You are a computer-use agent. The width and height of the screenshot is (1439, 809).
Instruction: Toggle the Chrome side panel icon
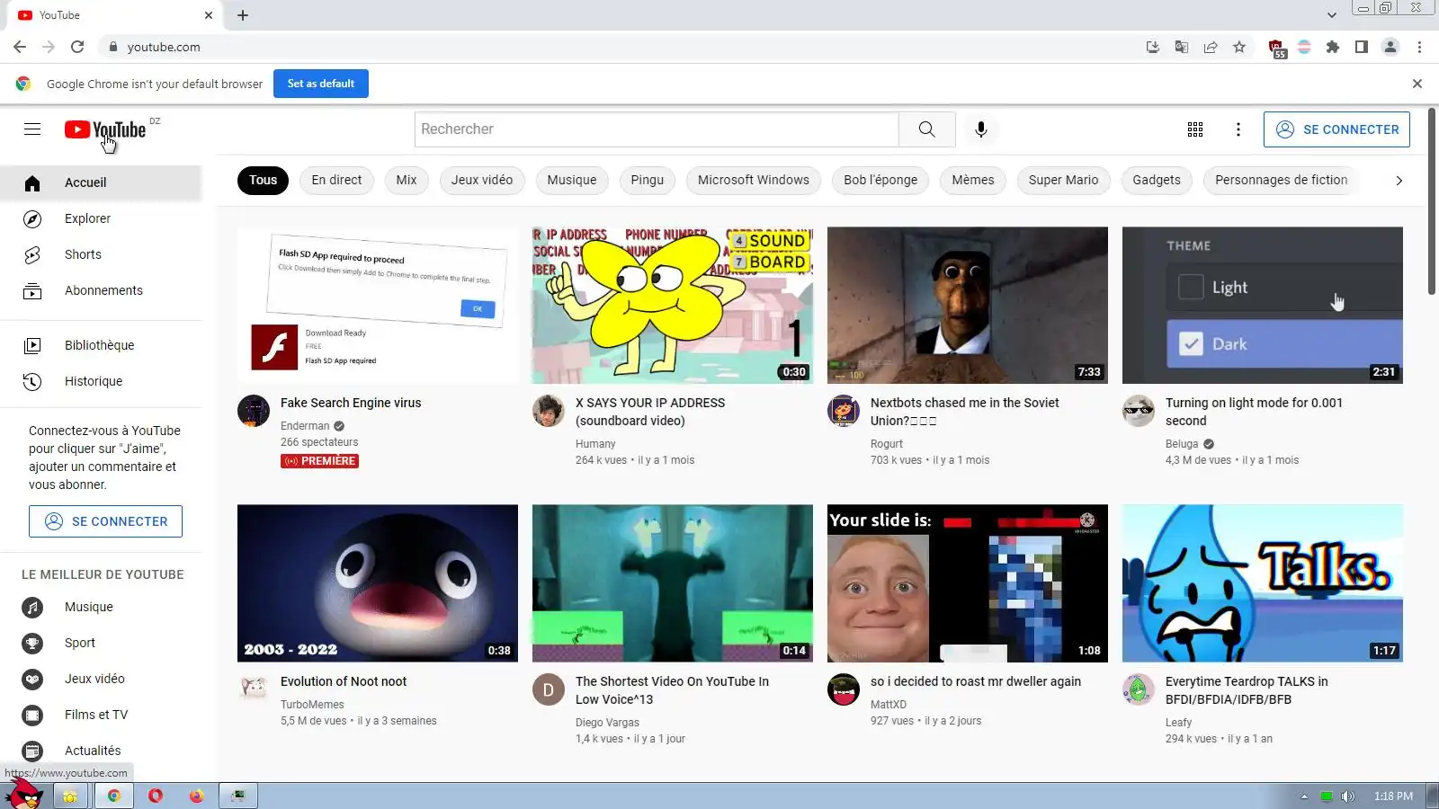click(x=1362, y=47)
